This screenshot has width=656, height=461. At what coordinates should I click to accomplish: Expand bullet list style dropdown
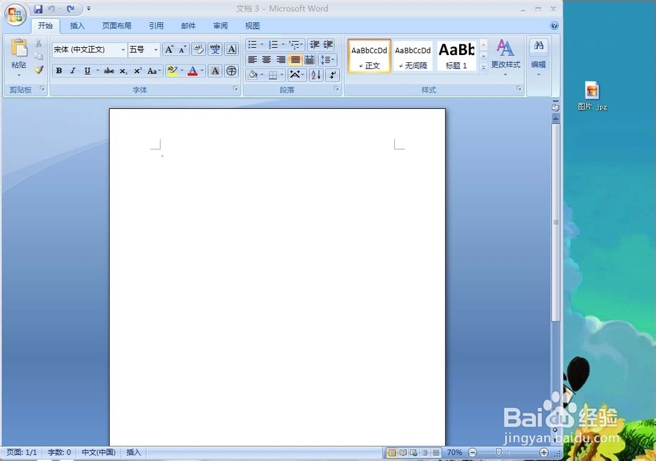[x=262, y=45]
